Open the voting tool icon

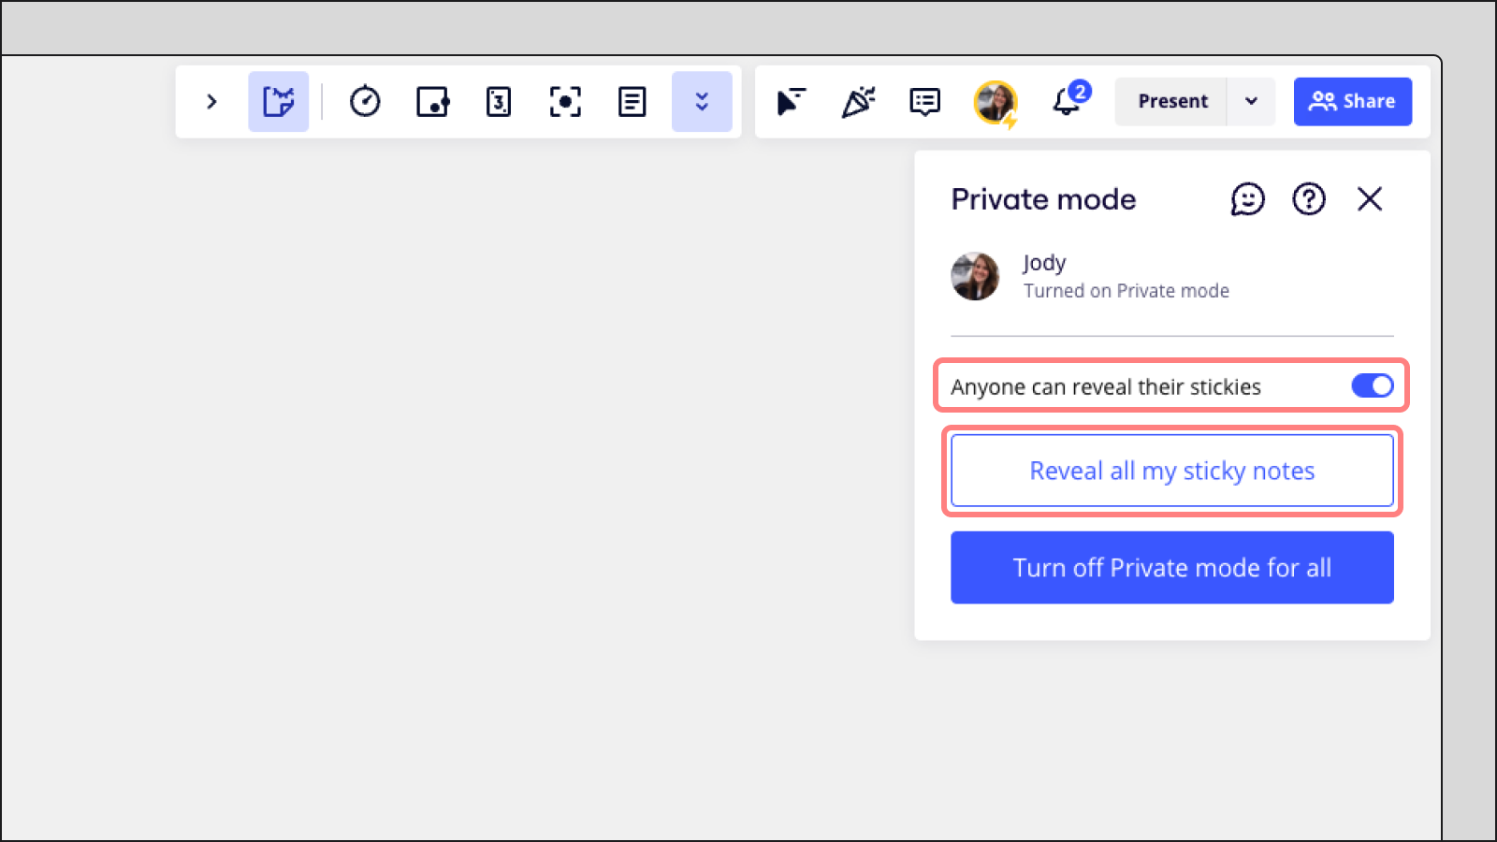(432, 101)
